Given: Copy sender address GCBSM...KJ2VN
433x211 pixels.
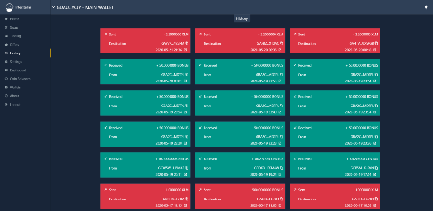Looking at the screenshot, I should pos(376,168).
